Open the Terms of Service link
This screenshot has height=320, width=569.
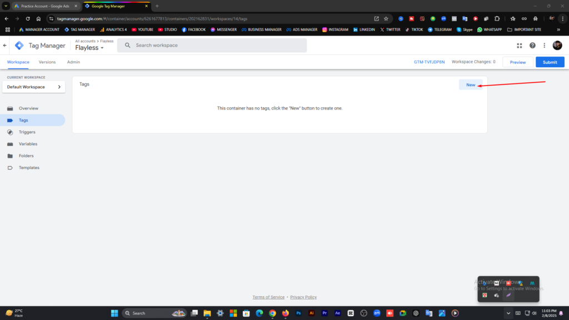click(x=268, y=297)
